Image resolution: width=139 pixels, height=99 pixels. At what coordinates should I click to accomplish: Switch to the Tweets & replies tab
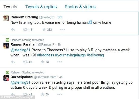(41, 7)
